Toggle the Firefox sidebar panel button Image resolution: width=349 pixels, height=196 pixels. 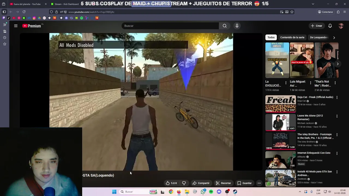click(x=4, y=12)
